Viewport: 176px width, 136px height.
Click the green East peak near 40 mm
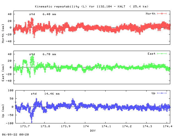point(33,55)
